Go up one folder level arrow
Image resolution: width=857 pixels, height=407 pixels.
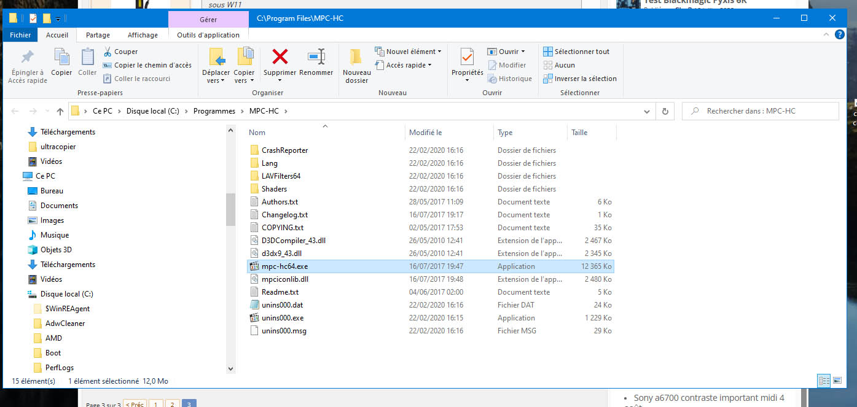pyautogui.click(x=60, y=111)
